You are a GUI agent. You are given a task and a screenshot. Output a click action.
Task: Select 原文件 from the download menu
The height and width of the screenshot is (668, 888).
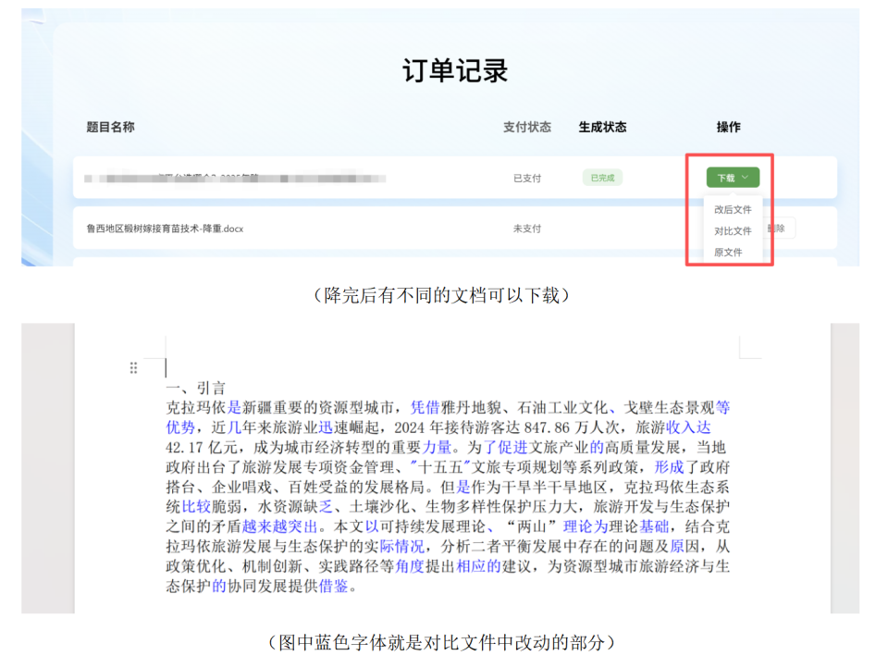pos(730,250)
